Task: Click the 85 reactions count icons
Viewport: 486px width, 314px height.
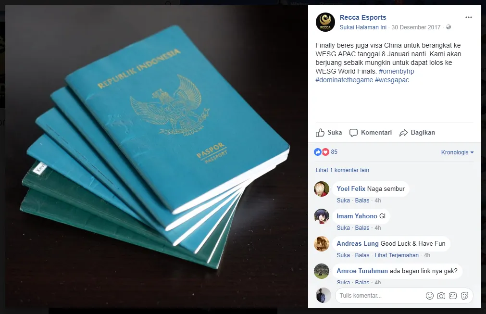Action: pos(325,152)
